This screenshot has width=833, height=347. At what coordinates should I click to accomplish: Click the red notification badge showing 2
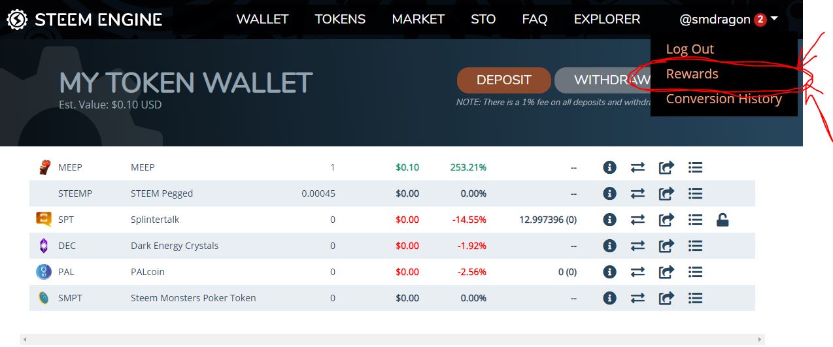[x=760, y=20]
